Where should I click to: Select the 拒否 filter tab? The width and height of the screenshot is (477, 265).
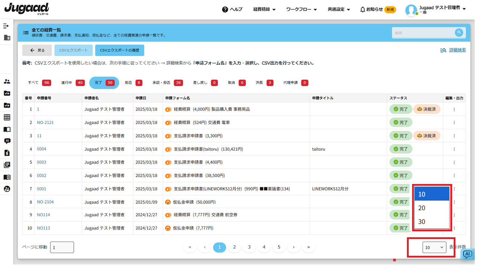coord(133,83)
